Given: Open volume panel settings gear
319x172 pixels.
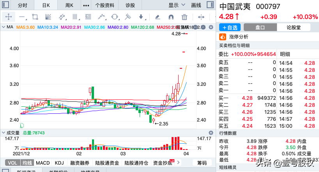Looking at the screenshot, I should (211, 133).
